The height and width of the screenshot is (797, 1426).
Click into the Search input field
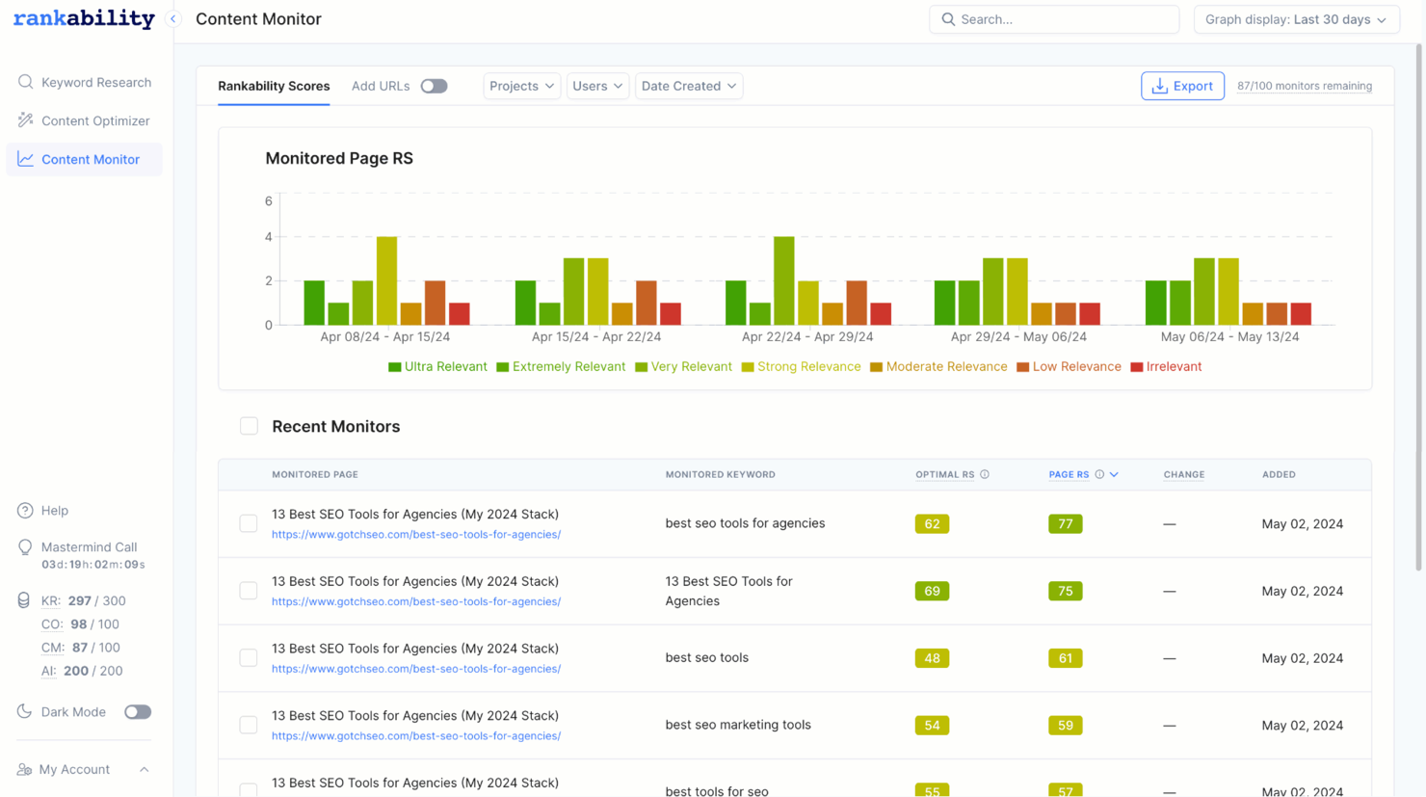[1054, 19]
